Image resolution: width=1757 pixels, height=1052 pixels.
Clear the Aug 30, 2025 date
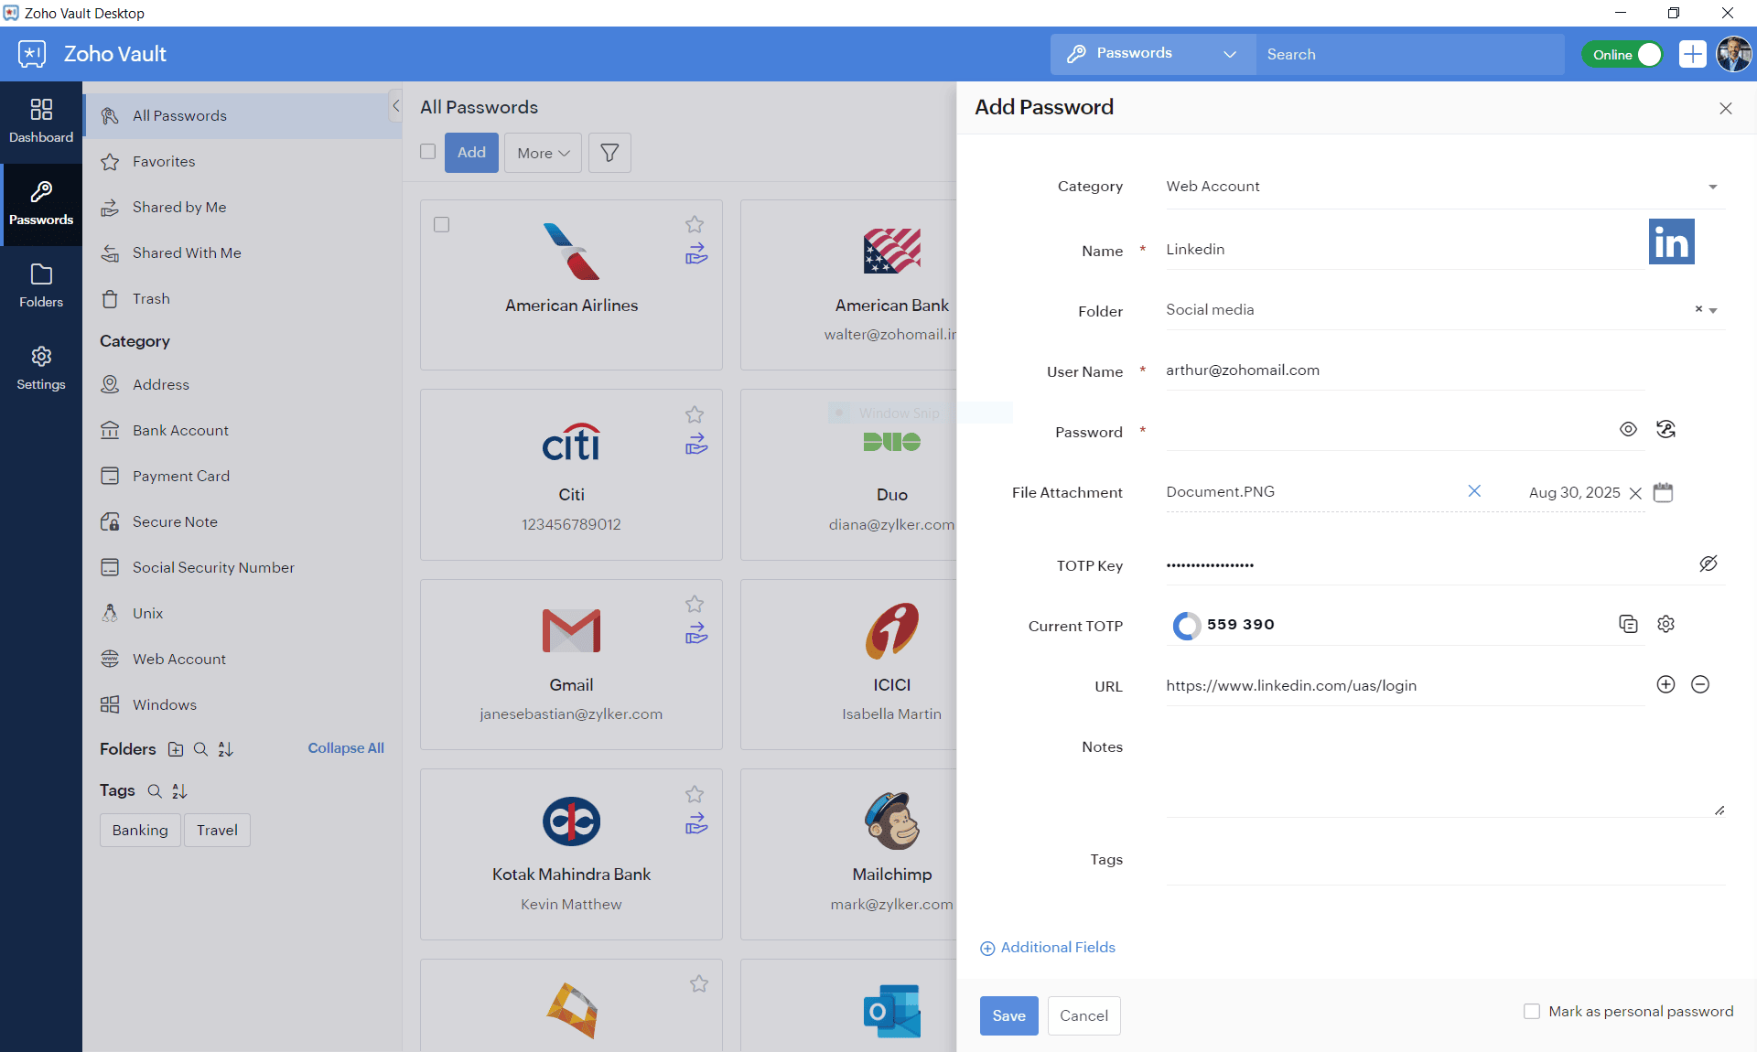1635,493
